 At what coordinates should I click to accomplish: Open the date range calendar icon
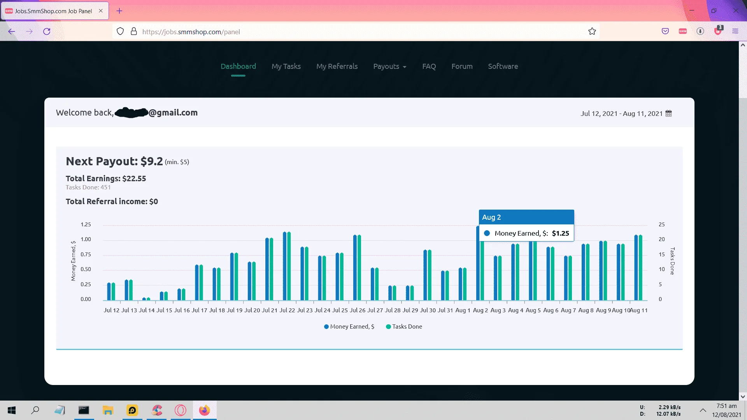(x=668, y=114)
